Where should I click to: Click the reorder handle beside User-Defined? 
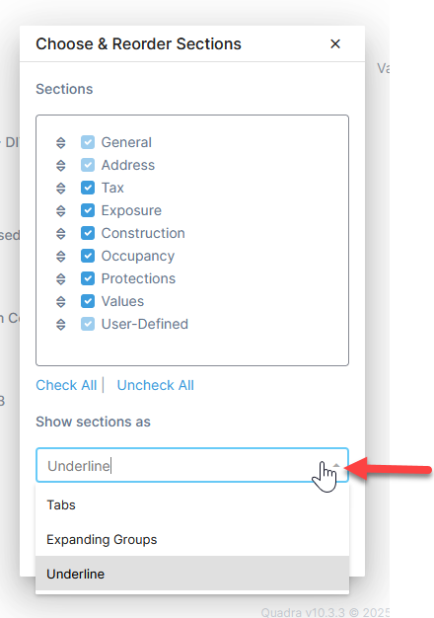click(60, 325)
